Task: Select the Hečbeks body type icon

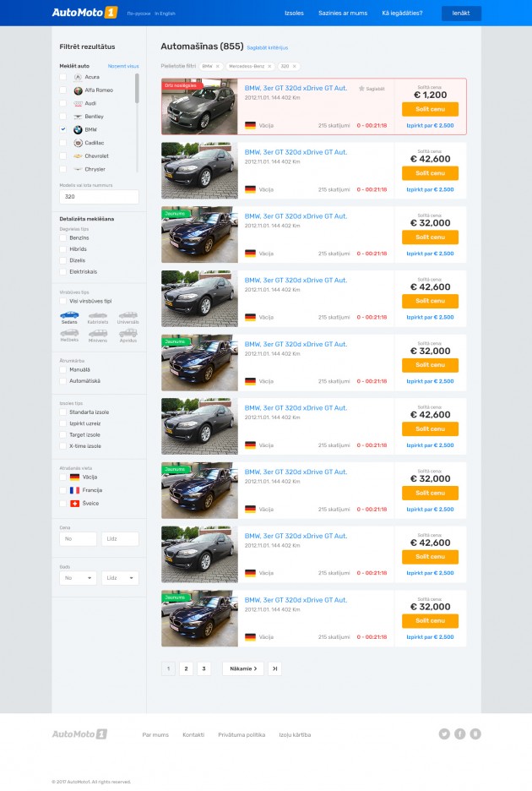Action: tap(69, 333)
